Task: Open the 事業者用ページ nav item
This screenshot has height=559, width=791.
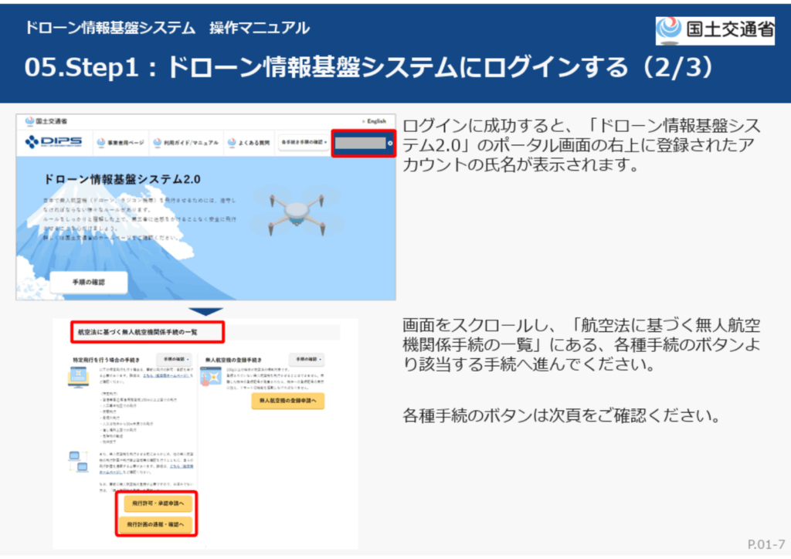Action: point(121,143)
